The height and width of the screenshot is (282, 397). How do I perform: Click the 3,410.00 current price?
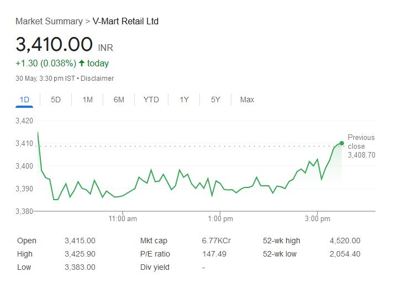pyautogui.click(x=54, y=44)
